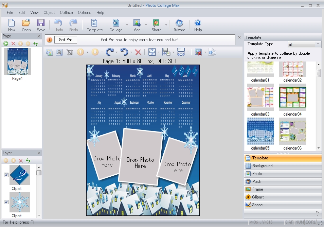Delete the object using the red X icon
The image size is (324, 227).
[138, 52]
